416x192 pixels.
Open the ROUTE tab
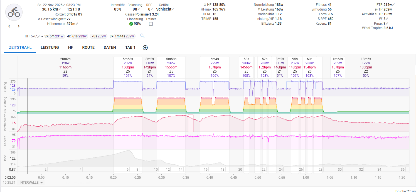pyautogui.click(x=88, y=47)
